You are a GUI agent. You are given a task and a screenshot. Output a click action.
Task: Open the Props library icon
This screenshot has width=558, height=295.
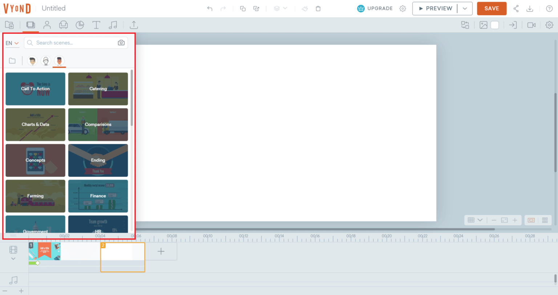click(x=63, y=25)
